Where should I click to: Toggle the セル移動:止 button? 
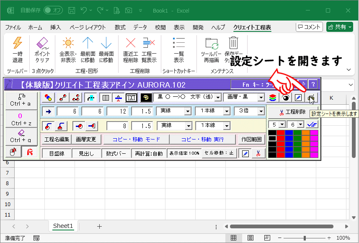(x=219, y=153)
